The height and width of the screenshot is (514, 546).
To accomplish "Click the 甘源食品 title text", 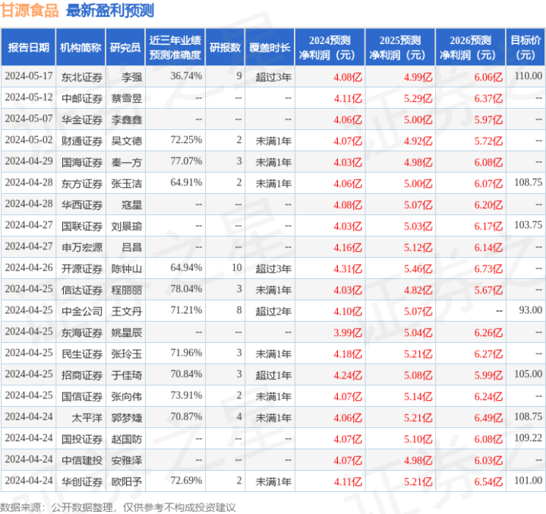I will click(30, 11).
